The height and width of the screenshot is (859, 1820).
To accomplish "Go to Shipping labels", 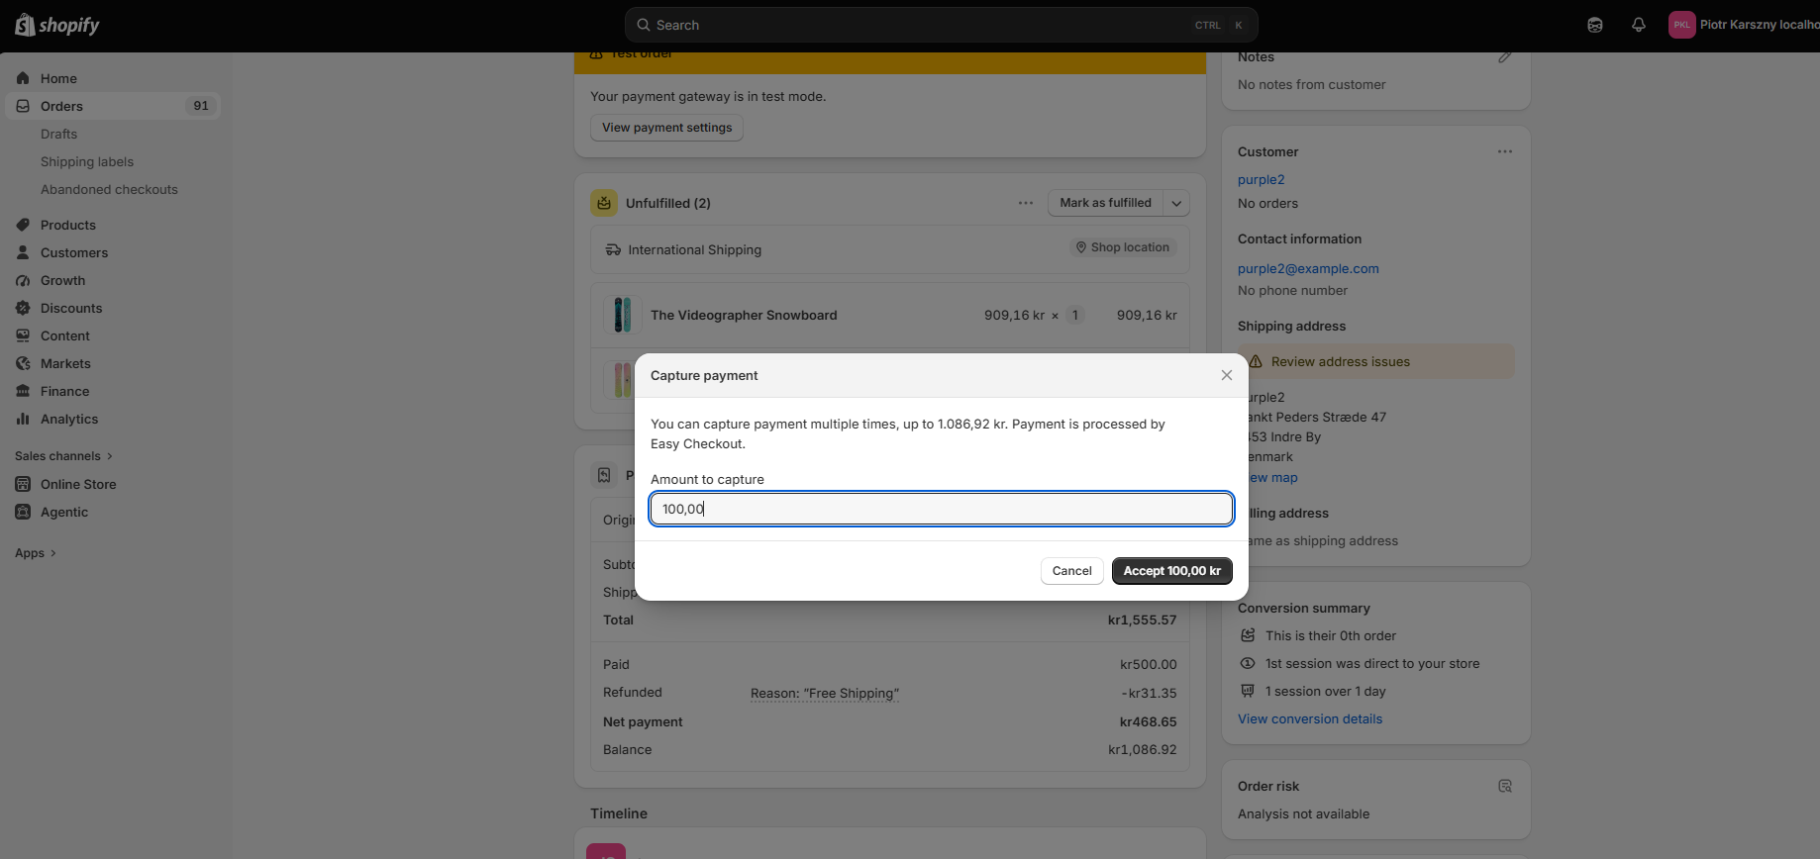I will click(x=87, y=161).
